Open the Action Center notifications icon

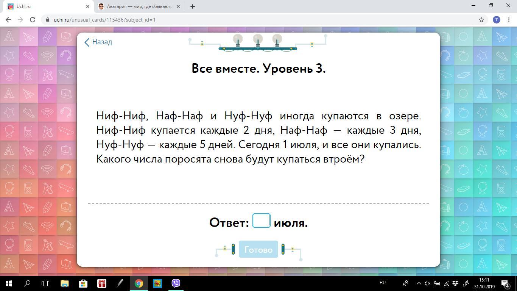(x=505, y=283)
